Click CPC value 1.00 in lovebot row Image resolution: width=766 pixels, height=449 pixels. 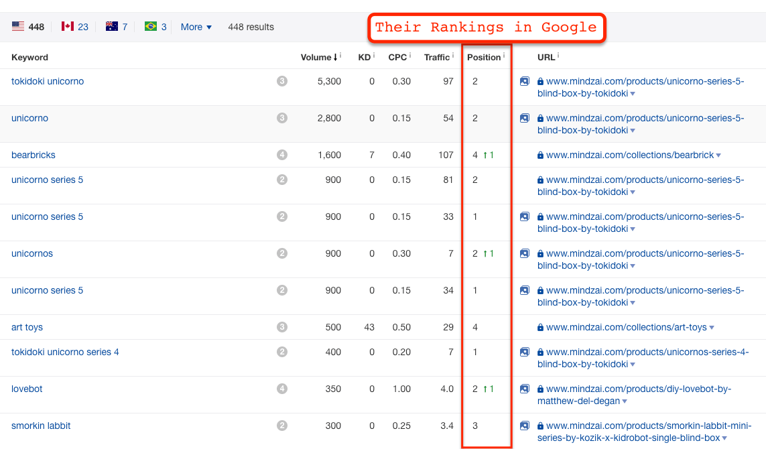[401, 389]
